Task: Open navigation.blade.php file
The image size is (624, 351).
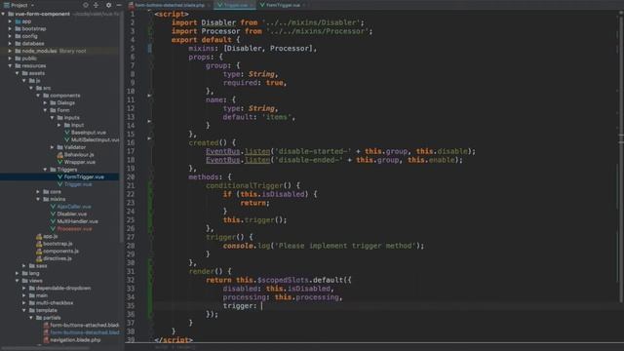Action: click(x=75, y=340)
